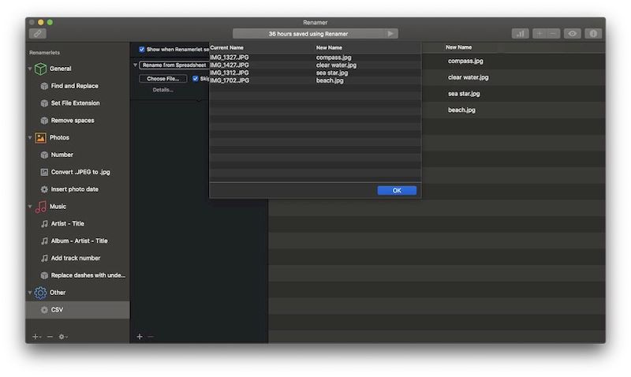Select Convert .JPEG to .jpg renamerlet

80,172
